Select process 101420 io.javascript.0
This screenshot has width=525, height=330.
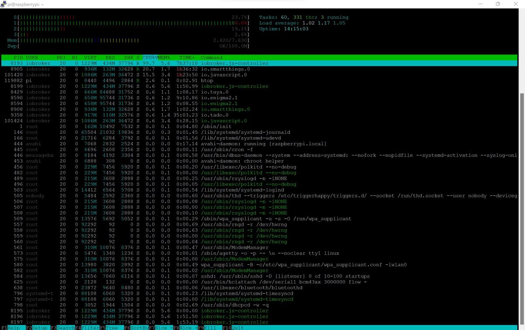[259, 75]
